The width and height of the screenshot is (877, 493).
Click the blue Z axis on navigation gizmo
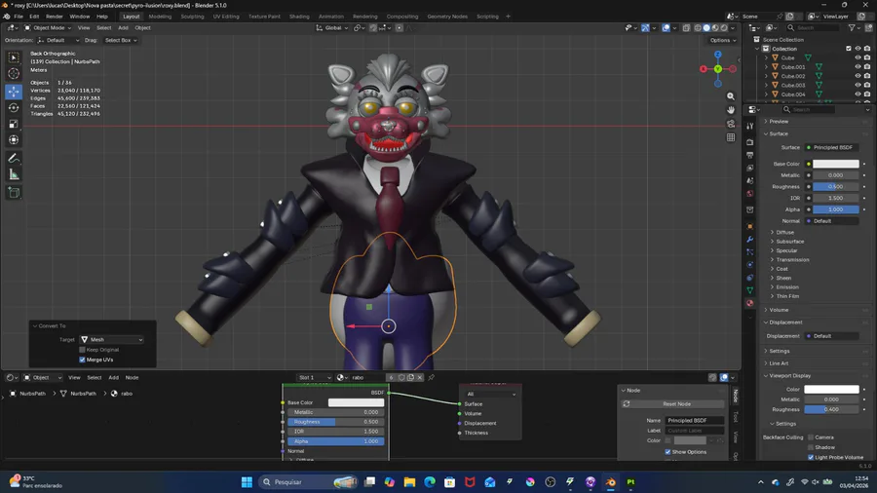[x=717, y=55]
